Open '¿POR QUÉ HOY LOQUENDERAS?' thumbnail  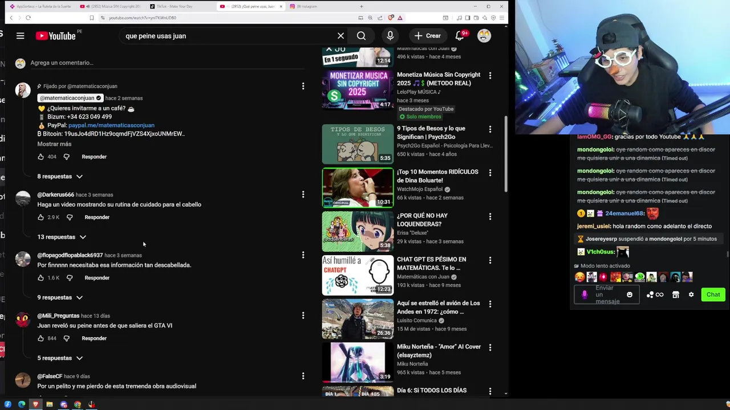tap(358, 231)
